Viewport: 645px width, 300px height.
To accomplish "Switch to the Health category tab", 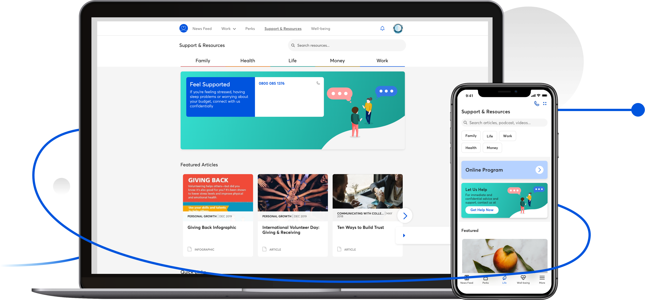I will [248, 61].
